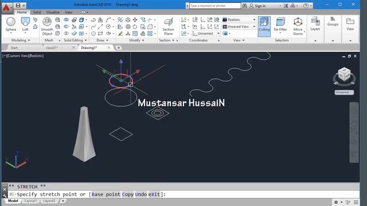Open the AutoCAD application menu button
367x206 pixels.
click(x=6, y=7)
